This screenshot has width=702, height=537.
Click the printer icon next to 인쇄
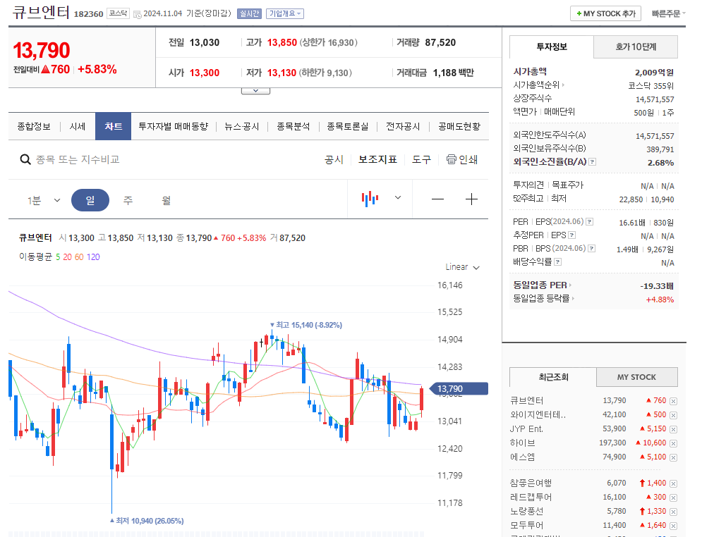[452, 159]
